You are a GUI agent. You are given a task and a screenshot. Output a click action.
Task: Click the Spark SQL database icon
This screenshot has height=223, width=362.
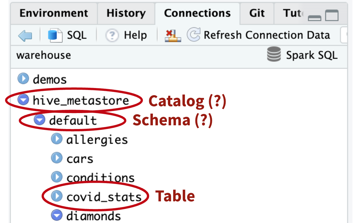click(x=274, y=54)
